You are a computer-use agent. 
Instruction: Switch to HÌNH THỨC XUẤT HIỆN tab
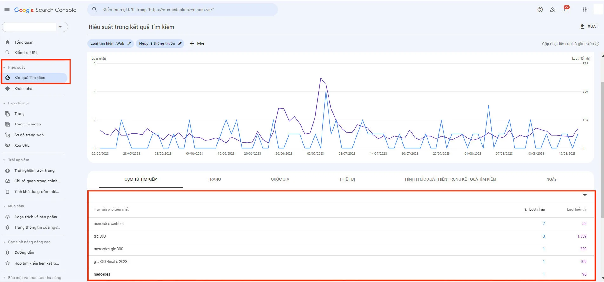tap(450, 179)
